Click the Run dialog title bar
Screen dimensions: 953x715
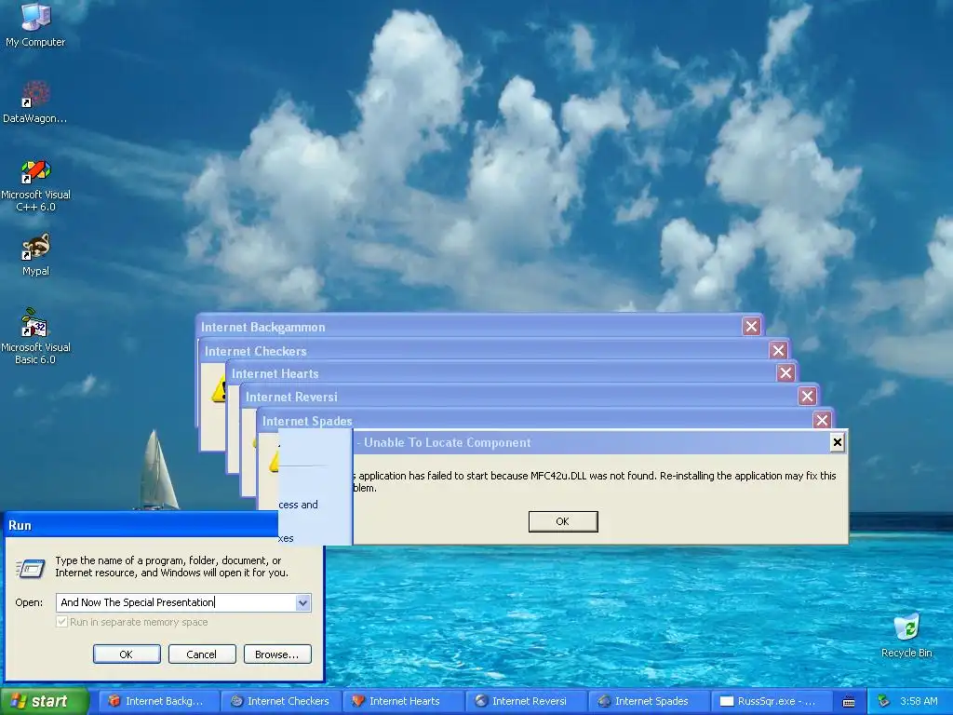[141, 525]
